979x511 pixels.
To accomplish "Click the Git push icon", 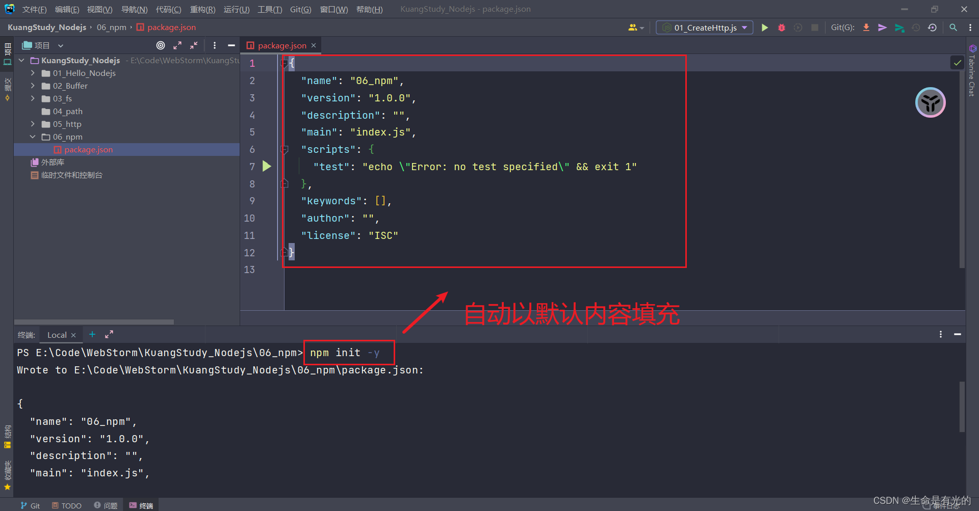I will tap(899, 28).
